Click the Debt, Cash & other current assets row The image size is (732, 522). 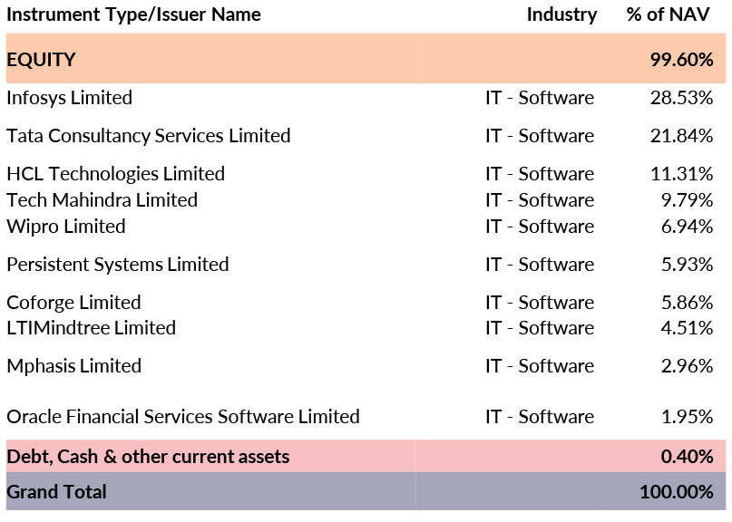148,457
